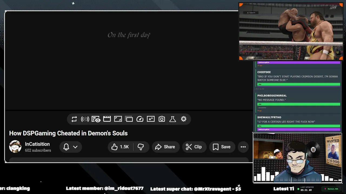Open InCatisition channel avatar
346x194 pixels.
click(x=15, y=147)
